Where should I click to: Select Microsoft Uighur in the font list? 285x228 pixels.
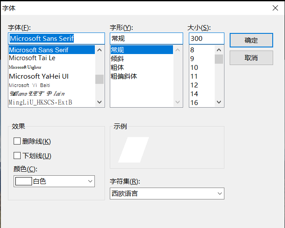pyautogui.click(x=52, y=67)
